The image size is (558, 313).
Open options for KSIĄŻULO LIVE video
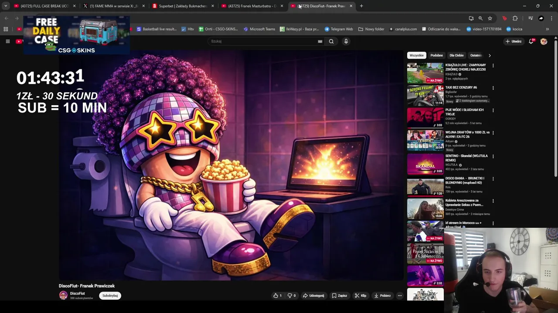[493, 66]
